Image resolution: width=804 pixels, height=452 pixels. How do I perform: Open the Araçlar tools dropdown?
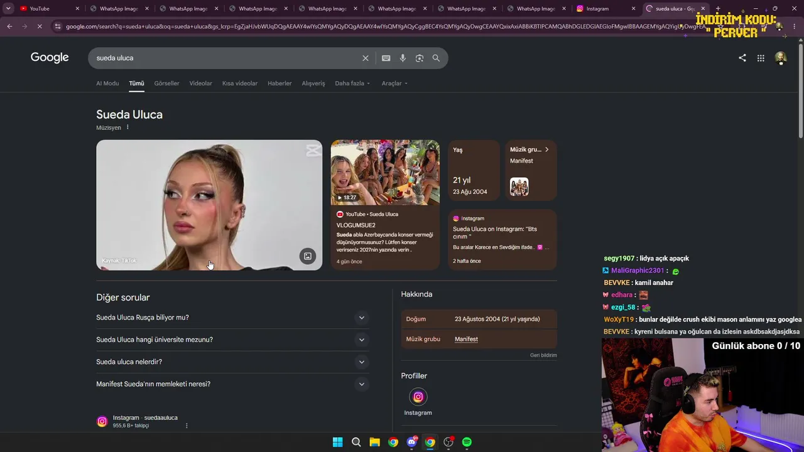[394, 83]
